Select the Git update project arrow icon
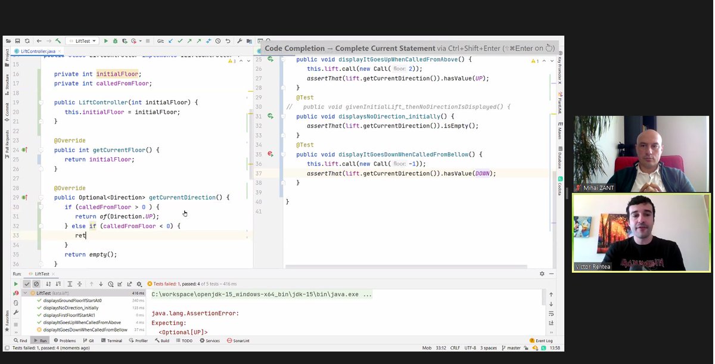The width and height of the screenshot is (715, 364). (170, 41)
